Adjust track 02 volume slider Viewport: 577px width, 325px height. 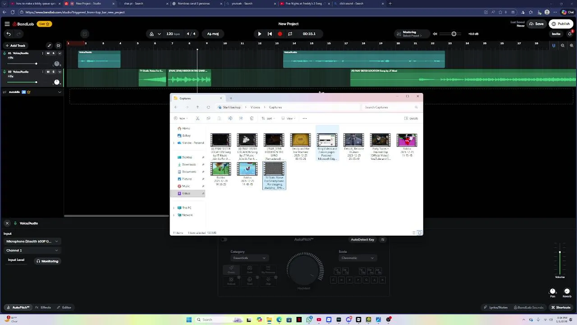pos(28,82)
